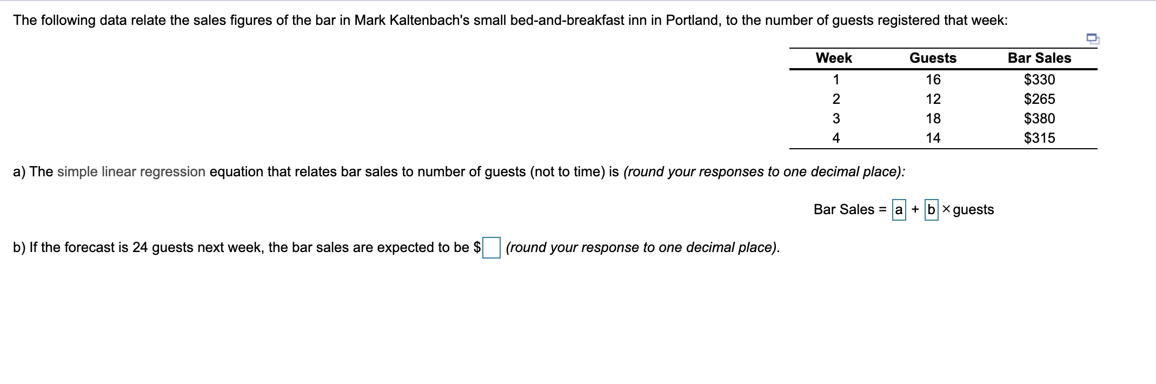1156x384 pixels.
Task: Select the $265 bar sales cell
Action: (1039, 99)
